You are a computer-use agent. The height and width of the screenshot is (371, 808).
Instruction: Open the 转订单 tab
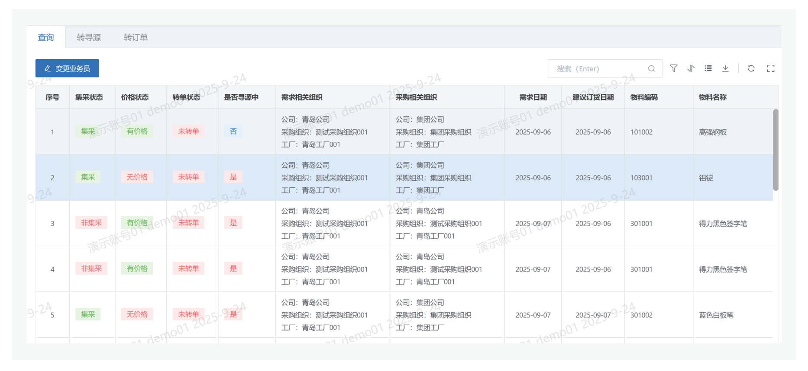(136, 38)
